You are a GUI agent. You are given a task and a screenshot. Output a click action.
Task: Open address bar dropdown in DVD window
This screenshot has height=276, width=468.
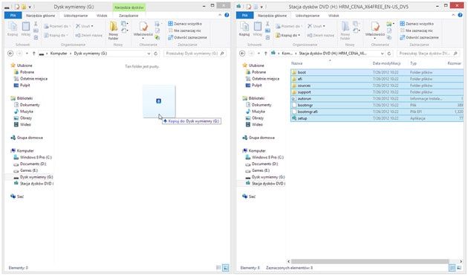(382, 54)
